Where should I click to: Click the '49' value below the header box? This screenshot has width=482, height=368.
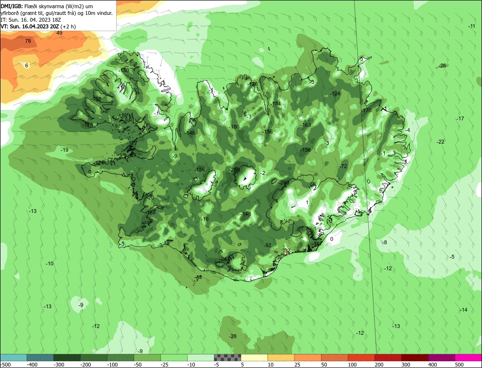59,33
